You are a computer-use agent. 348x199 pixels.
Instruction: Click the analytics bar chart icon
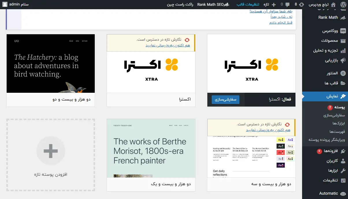[343, 51]
